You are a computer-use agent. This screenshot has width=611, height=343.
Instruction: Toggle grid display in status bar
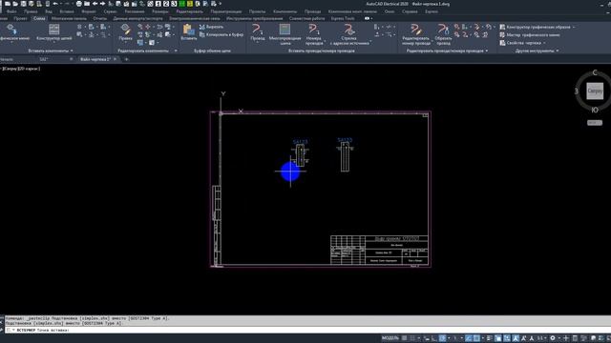(x=405, y=338)
